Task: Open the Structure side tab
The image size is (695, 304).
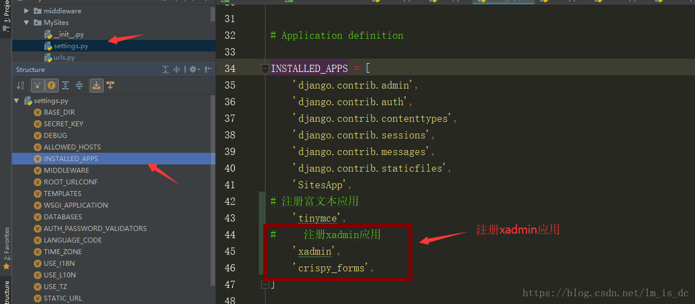Action: click(6, 292)
